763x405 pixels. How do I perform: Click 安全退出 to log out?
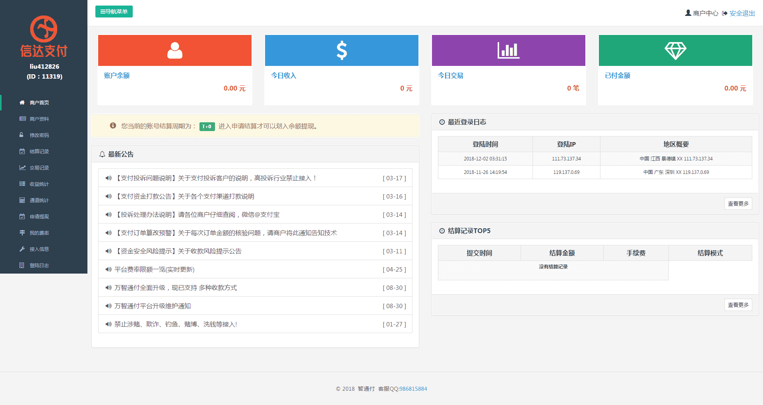pos(742,13)
